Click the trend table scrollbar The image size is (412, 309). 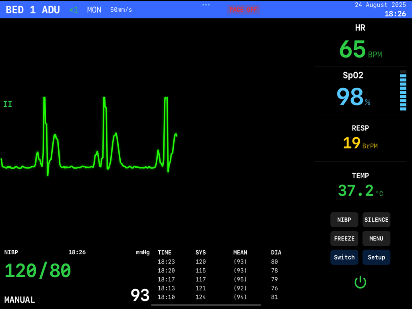pos(205,305)
